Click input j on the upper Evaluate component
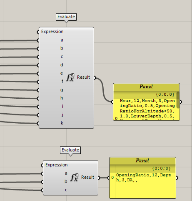The width and height of the screenshot is (192, 201). pos(62,115)
